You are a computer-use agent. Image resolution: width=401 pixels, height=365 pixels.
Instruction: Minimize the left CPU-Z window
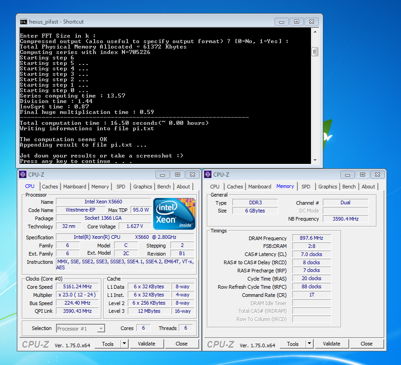162,175
